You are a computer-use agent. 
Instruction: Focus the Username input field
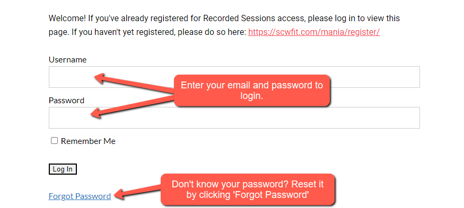click(234, 77)
